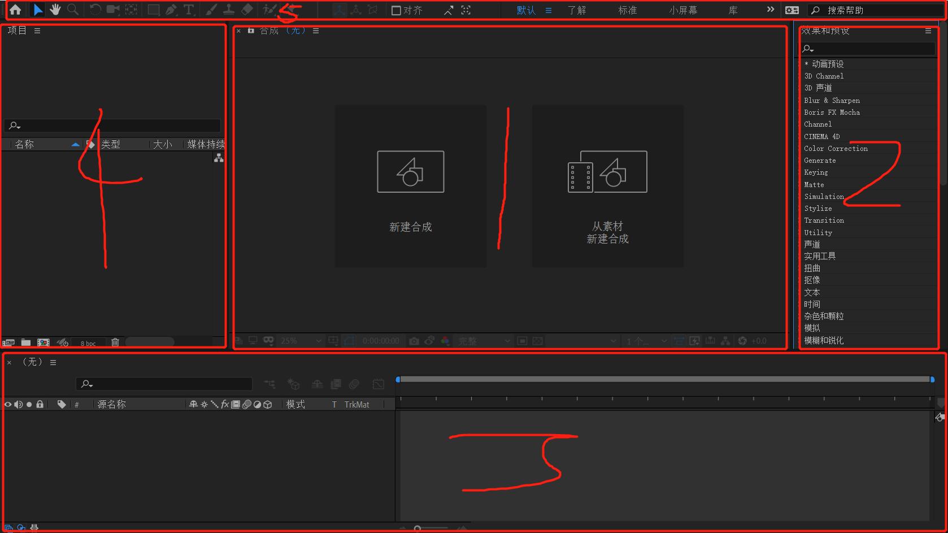Select the Pan Behind anchor point tool
Image resolution: width=948 pixels, height=533 pixels.
[131, 10]
